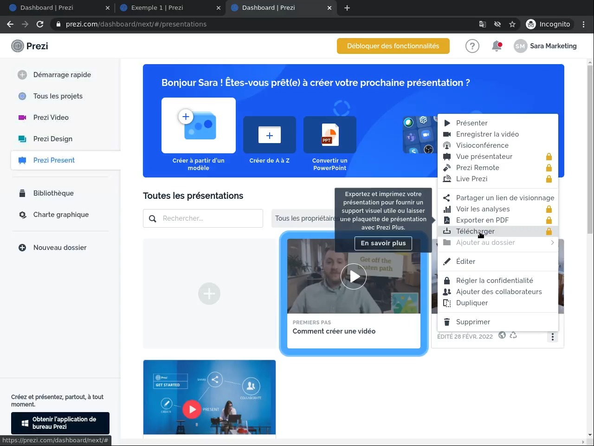
Task: Click the lock icon beside Exporter en PDF
Action: pos(549,220)
